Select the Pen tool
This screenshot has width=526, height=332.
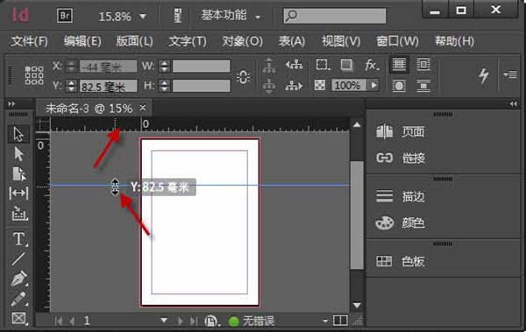18,279
